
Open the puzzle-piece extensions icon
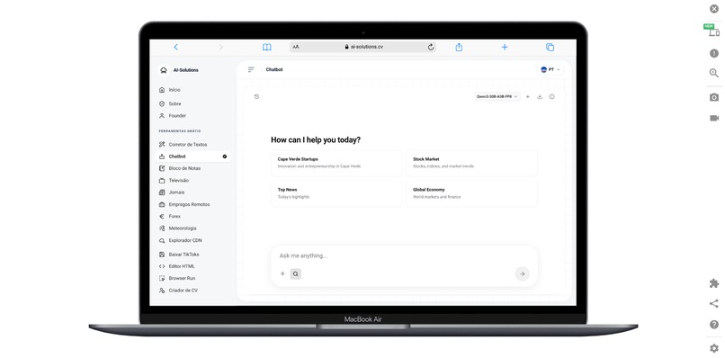click(714, 283)
